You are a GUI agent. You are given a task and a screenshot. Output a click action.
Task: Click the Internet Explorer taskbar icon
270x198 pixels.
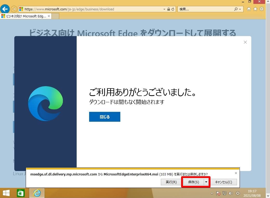(37, 193)
